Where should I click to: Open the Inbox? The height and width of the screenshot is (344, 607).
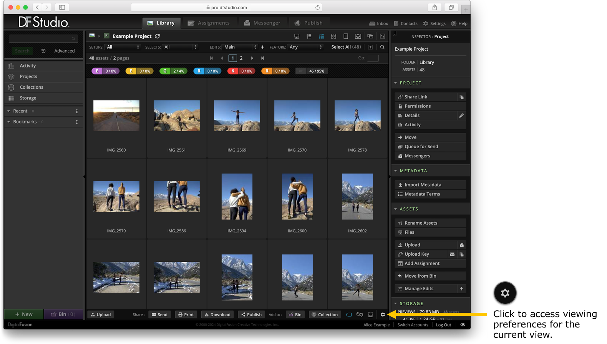378,23
